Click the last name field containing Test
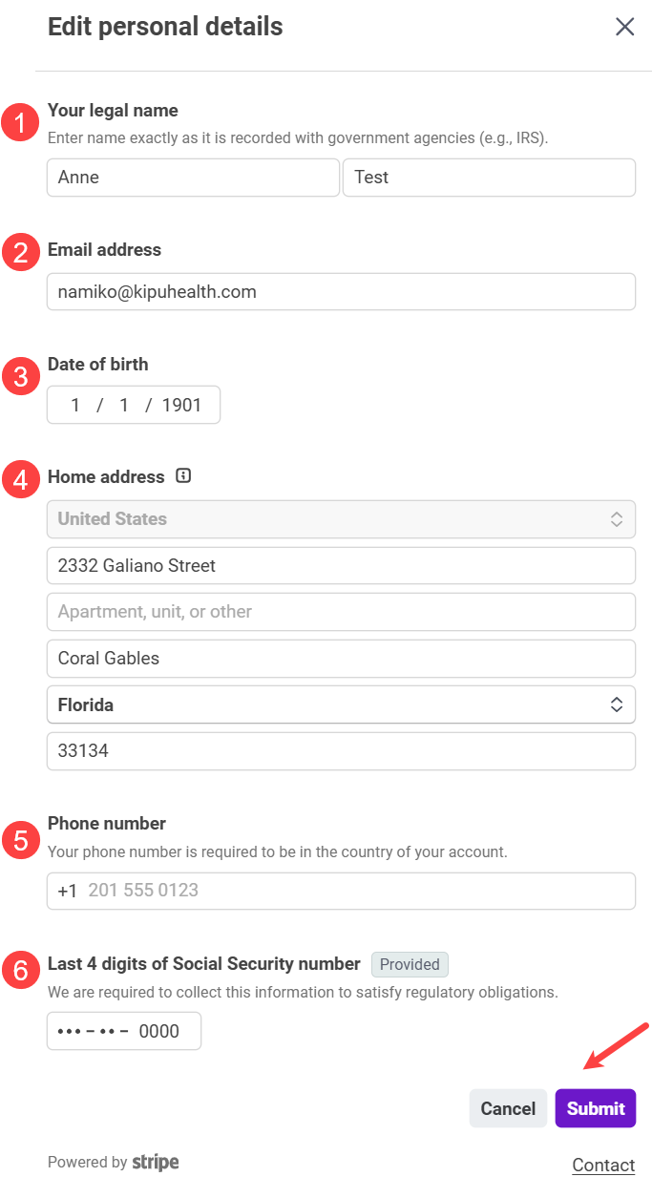This screenshot has height=1198, width=652. click(x=489, y=178)
